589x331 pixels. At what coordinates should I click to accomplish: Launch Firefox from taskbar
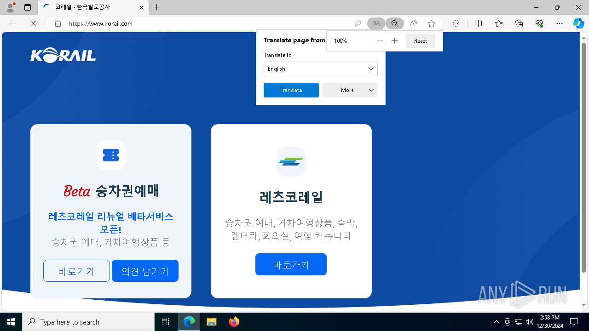(234, 322)
